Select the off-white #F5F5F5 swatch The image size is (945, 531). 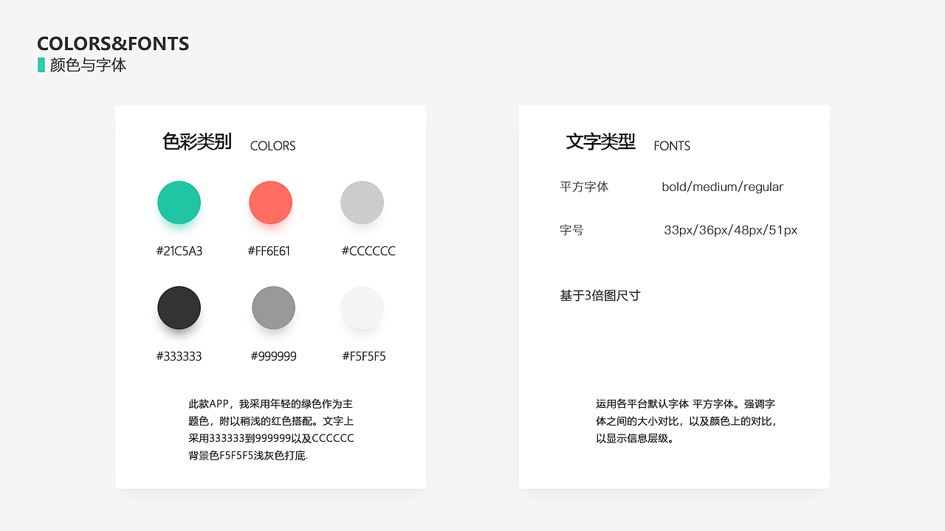(x=362, y=308)
